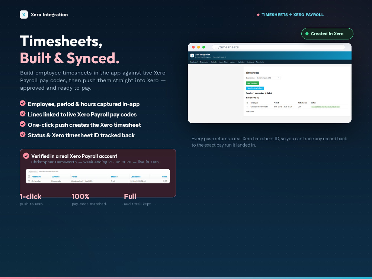Sort by the Status column with the arrow

[x=115, y=177]
